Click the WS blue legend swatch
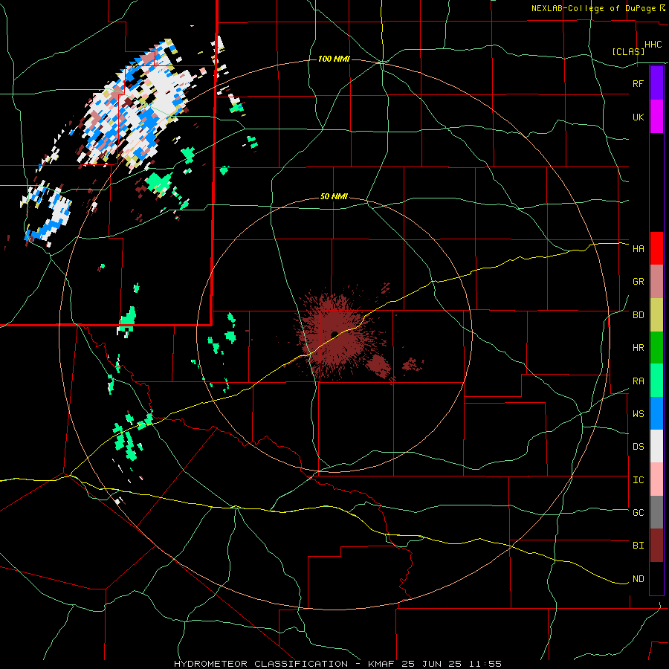The width and height of the screenshot is (669, 669). click(656, 413)
